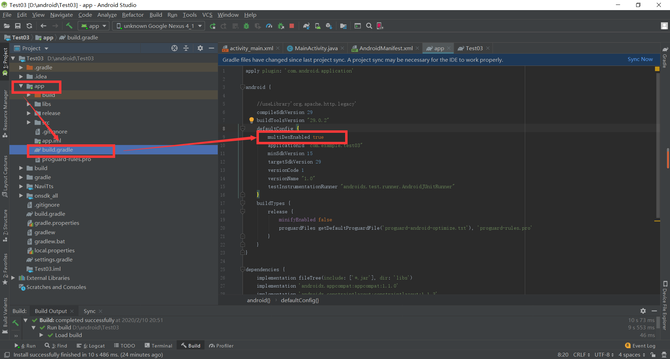
Task: Click the defaultConfig{} breadcrumb
Action: tap(300, 300)
